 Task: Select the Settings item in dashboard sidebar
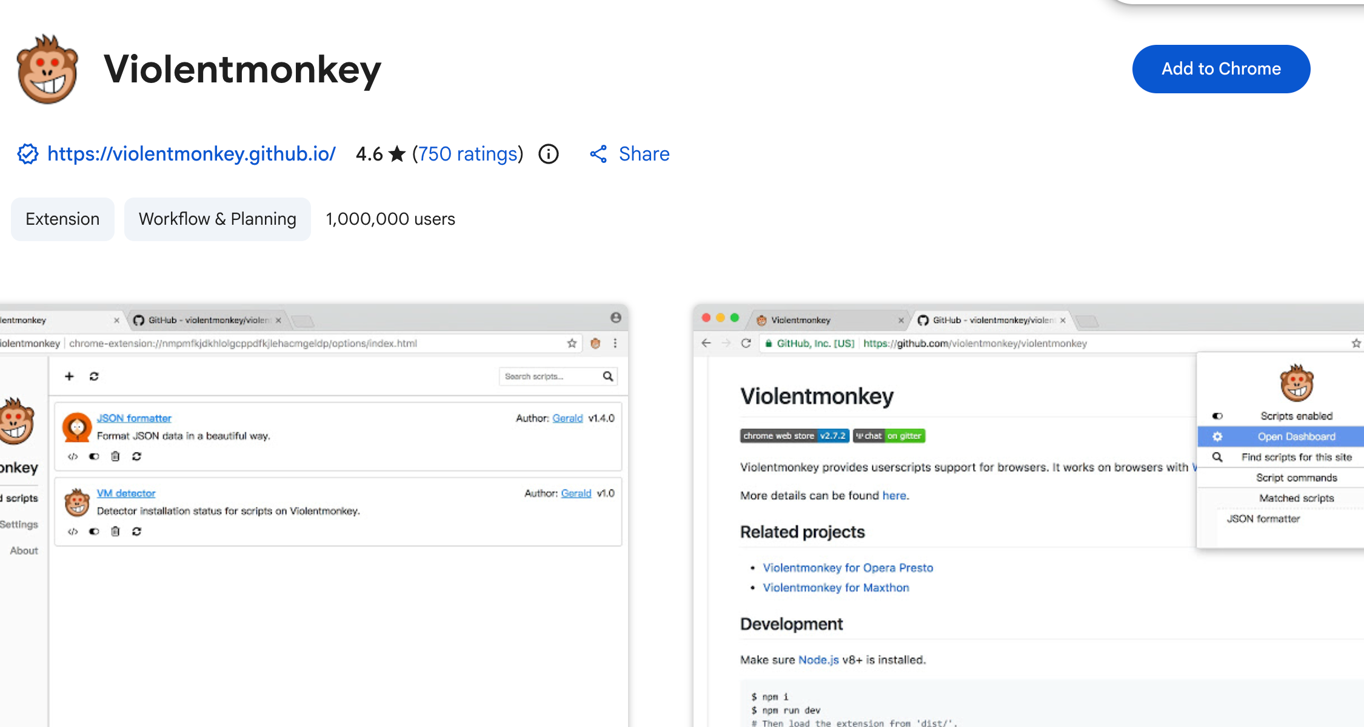click(x=19, y=524)
